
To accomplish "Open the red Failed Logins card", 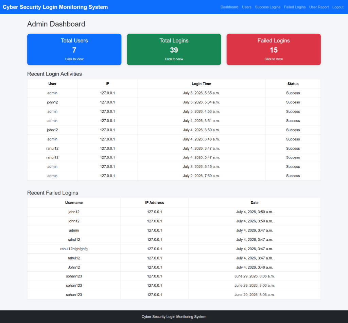I will click(x=274, y=49).
